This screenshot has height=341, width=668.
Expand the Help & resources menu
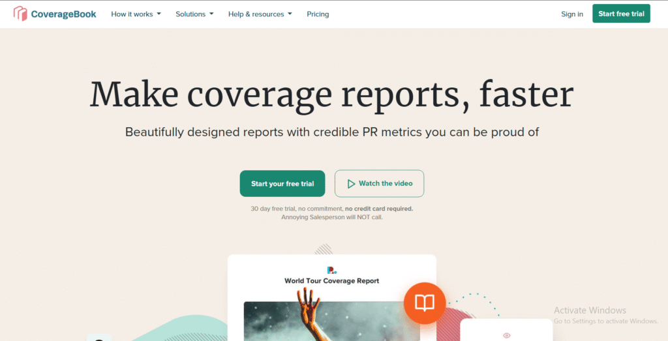[260, 14]
